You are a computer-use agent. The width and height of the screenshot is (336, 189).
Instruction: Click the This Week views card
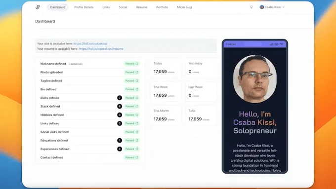point(166,92)
